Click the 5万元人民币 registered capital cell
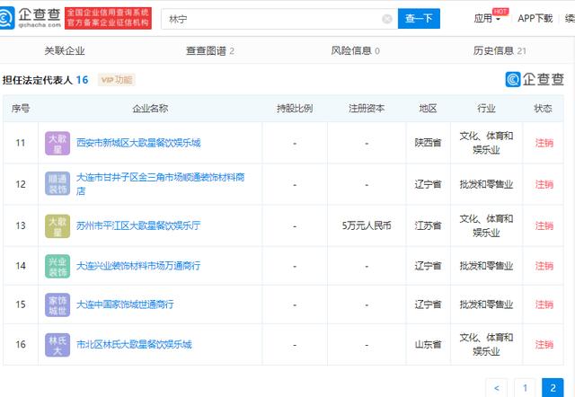Image resolution: width=575 pixels, height=397 pixels. point(367,225)
